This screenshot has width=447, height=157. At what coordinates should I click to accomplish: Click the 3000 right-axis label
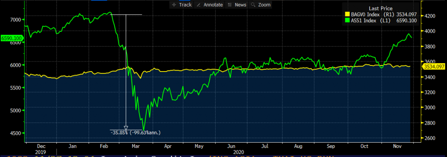coord(430,107)
